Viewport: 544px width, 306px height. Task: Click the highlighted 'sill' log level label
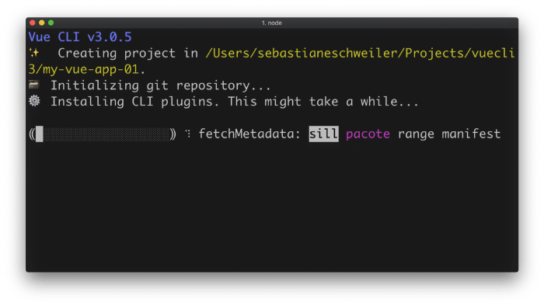point(323,134)
